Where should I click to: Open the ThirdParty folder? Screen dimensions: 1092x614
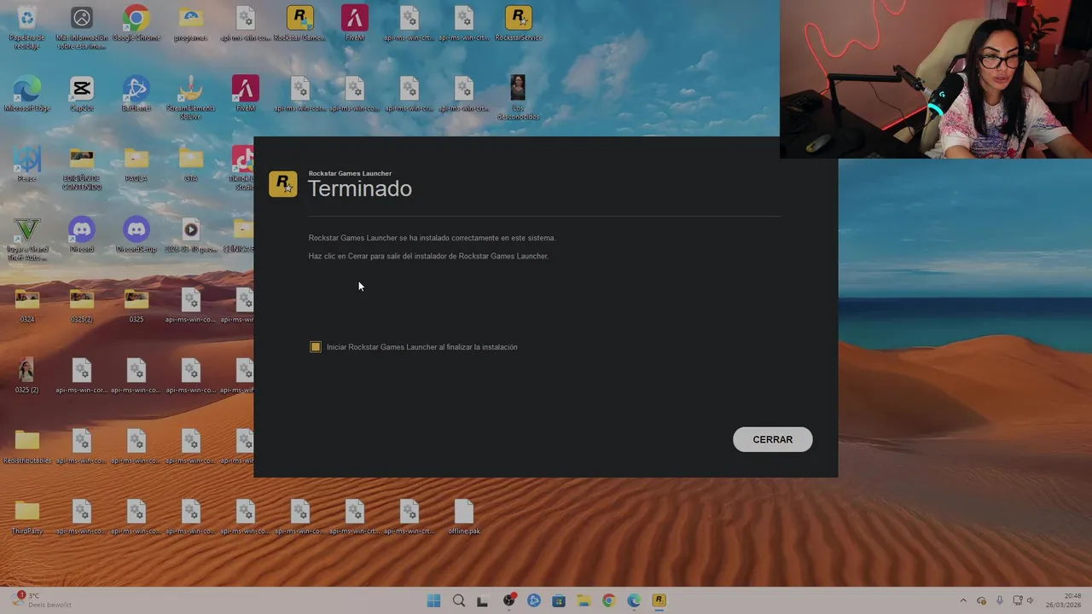tap(27, 517)
